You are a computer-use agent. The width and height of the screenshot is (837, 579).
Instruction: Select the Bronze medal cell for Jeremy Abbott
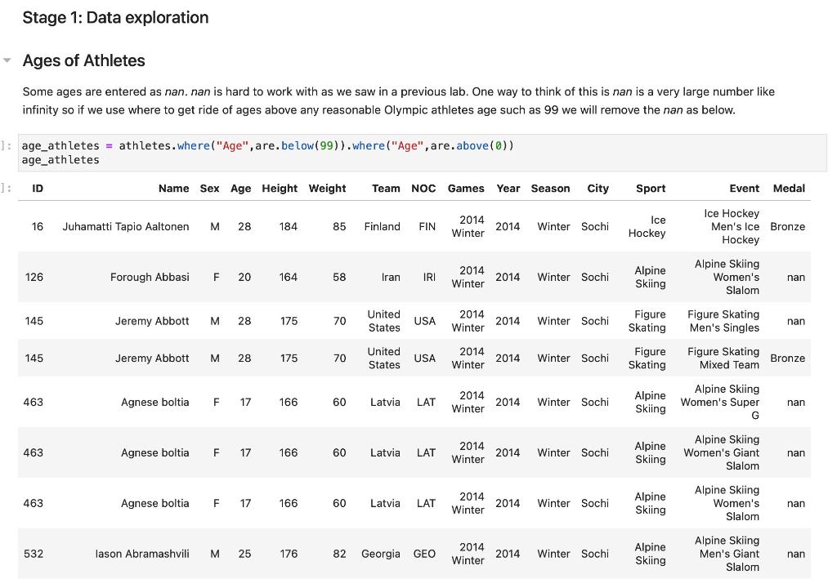[787, 358]
